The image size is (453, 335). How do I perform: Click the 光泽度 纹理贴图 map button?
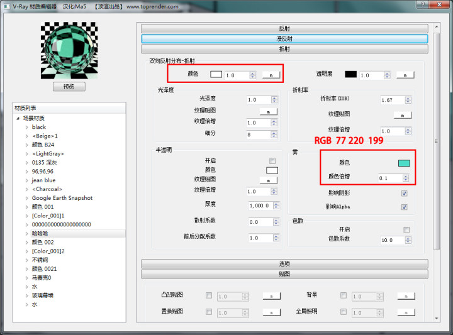pyautogui.click(x=269, y=112)
